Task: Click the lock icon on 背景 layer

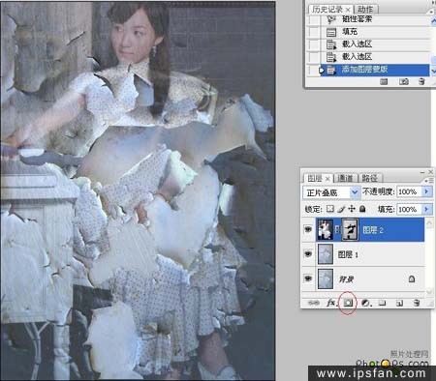Action: [412, 278]
